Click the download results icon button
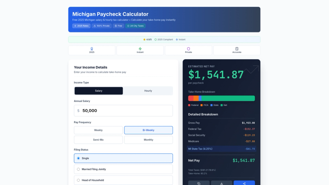 point(221,183)
